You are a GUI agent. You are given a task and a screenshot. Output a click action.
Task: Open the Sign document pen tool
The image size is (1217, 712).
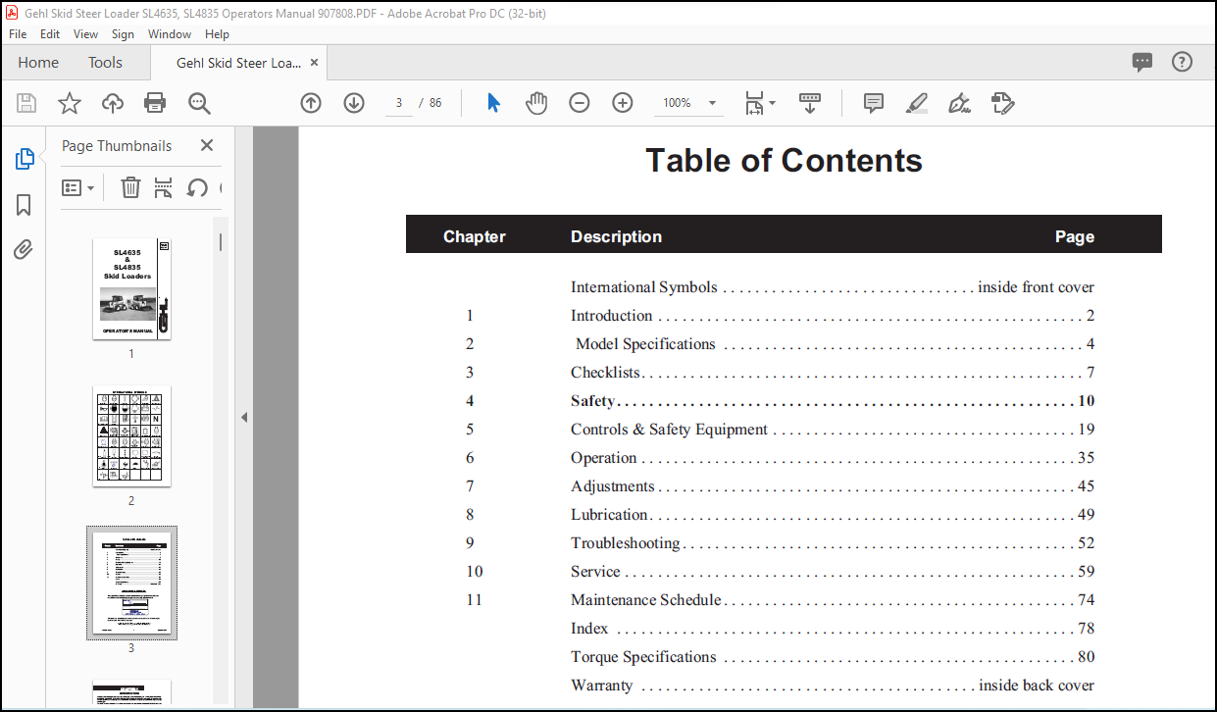click(960, 103)
